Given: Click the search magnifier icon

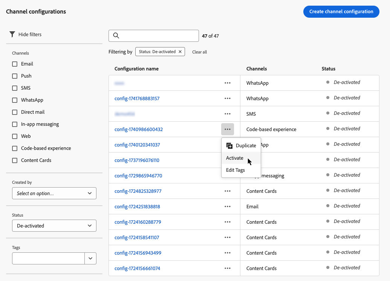Looking at the screenshot, I should [x=116, y=36].
